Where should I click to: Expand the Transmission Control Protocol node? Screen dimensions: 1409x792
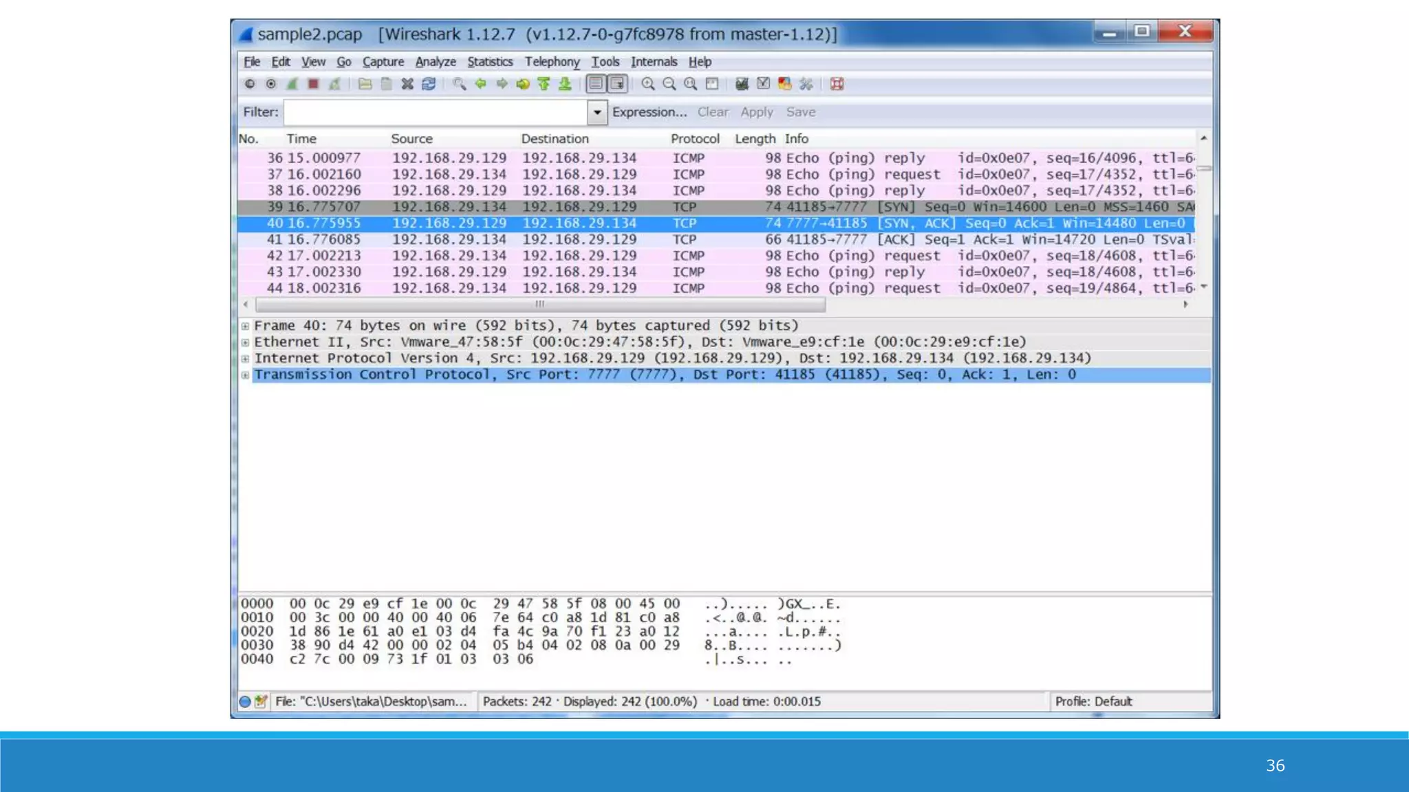[x=245, y=375]
